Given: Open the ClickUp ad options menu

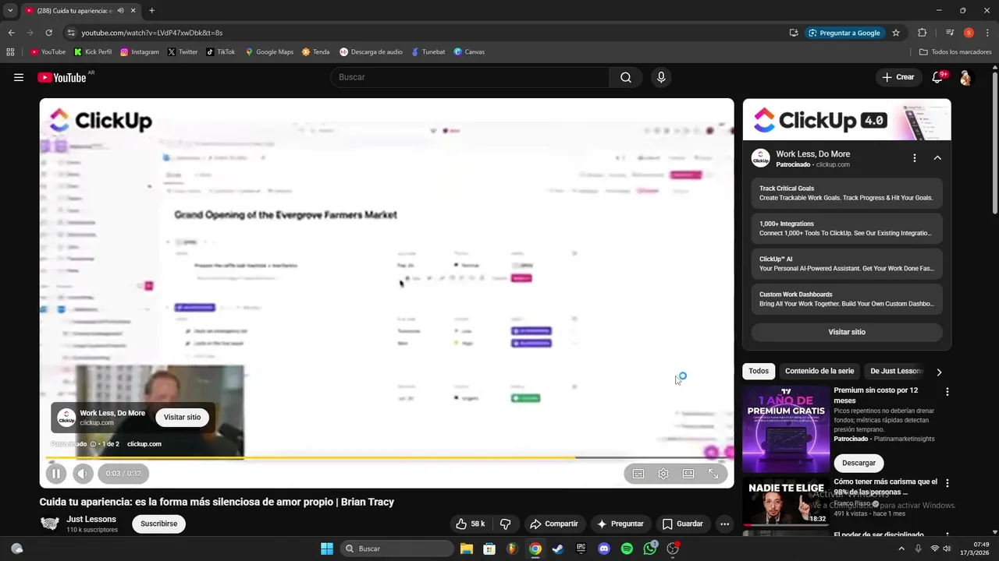Looking at the screenshot, I should click(915, 158).
